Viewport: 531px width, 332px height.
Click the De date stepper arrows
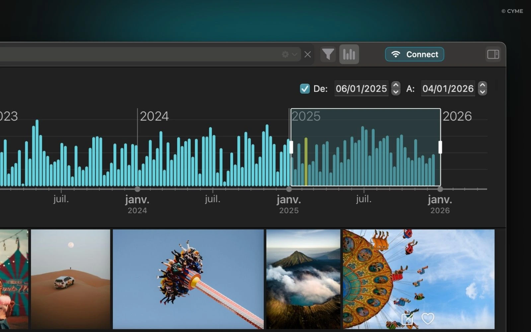point(396,89)
